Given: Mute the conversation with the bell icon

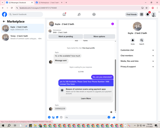Looking at the screenshot, I should (133, 40).
